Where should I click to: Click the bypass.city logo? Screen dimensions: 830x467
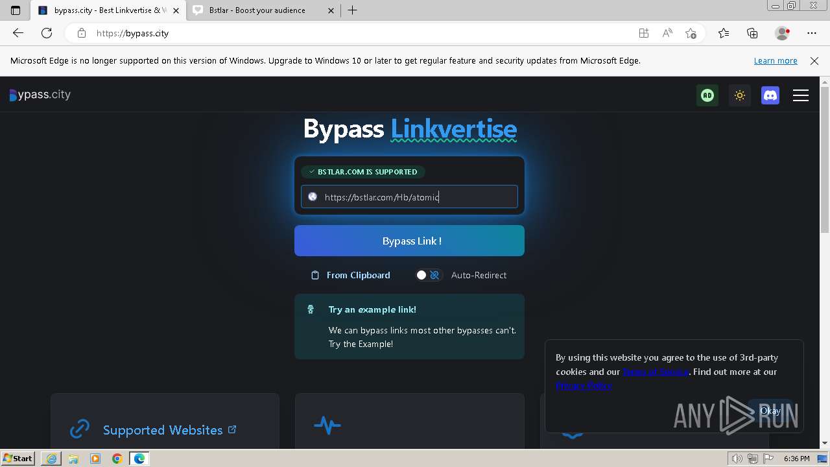(x=40, y=95)
